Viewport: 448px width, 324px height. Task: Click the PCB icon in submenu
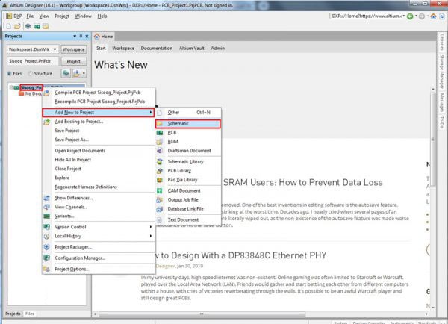(x=160, y=133)
